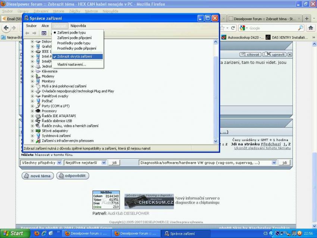Click the jdi button next to sort options
317x238 pixels.
click(114, 163)
